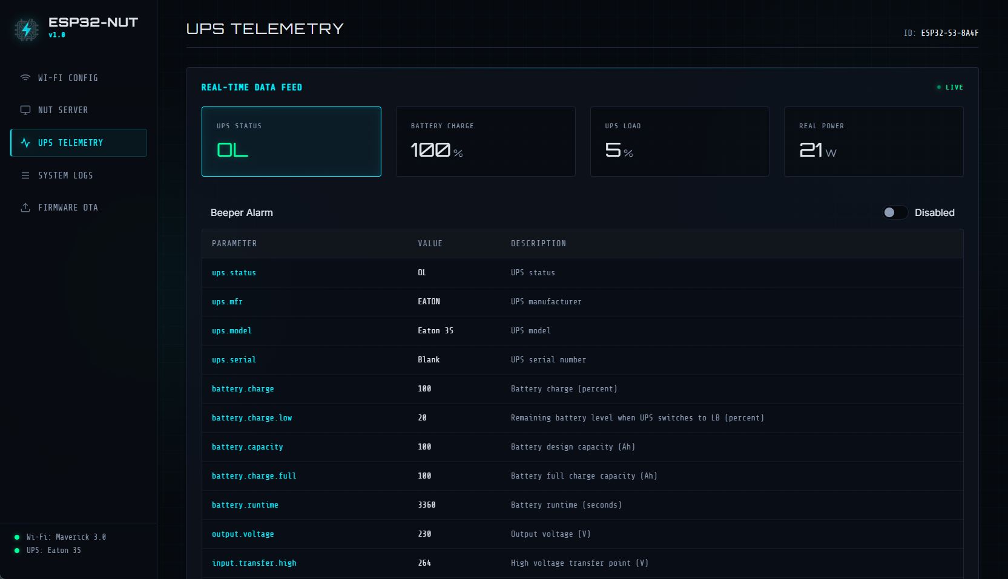Click the Real Power card
Viewport: 1008px width, 579px height.
tap(874, 142)
